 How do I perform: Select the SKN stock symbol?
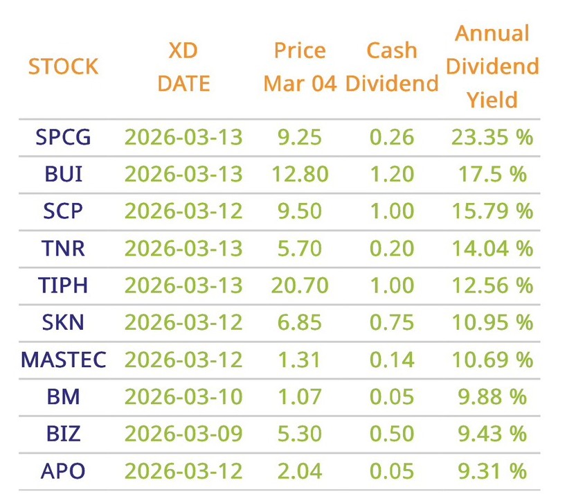coord(63,322)
